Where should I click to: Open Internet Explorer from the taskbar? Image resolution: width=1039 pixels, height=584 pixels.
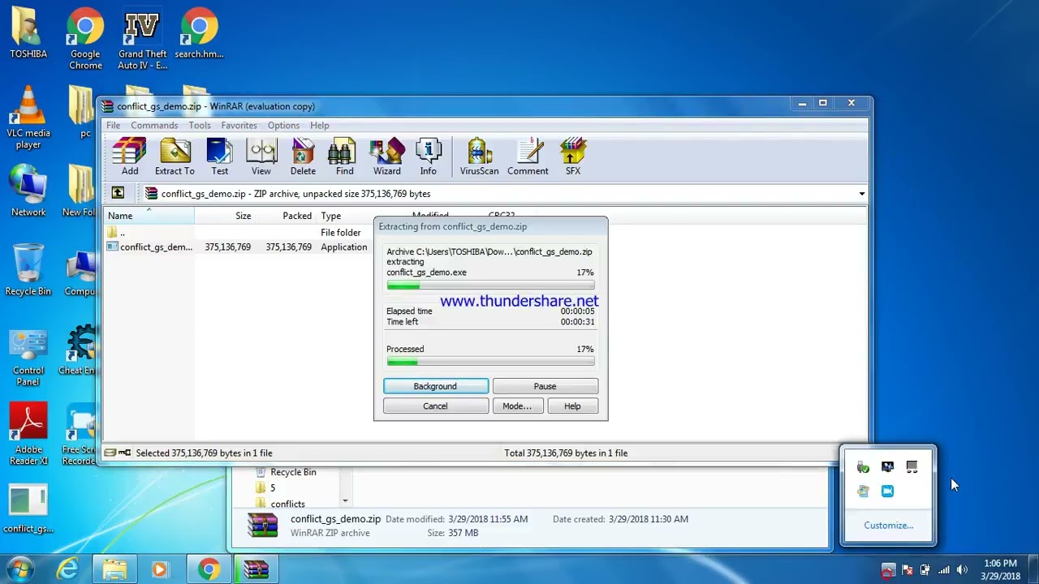click(x=67, y=569)
